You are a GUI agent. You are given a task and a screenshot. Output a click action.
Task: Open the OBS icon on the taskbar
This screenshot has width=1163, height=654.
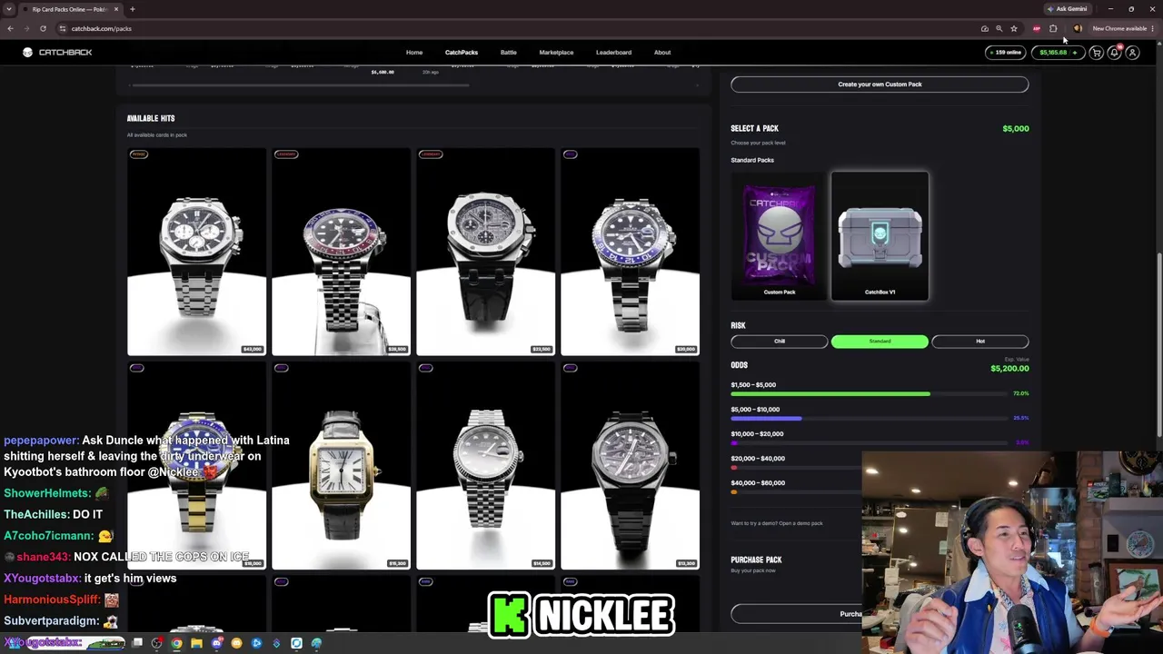point(157,643)
